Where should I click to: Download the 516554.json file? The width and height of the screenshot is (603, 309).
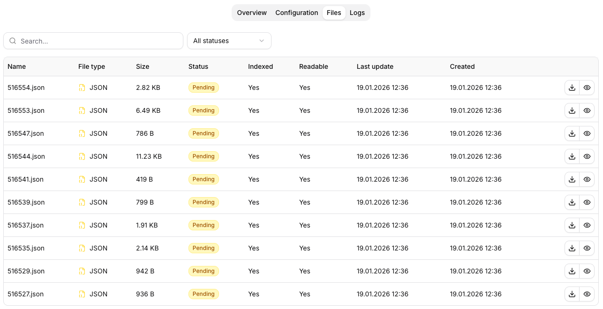(x=572, y=88)
